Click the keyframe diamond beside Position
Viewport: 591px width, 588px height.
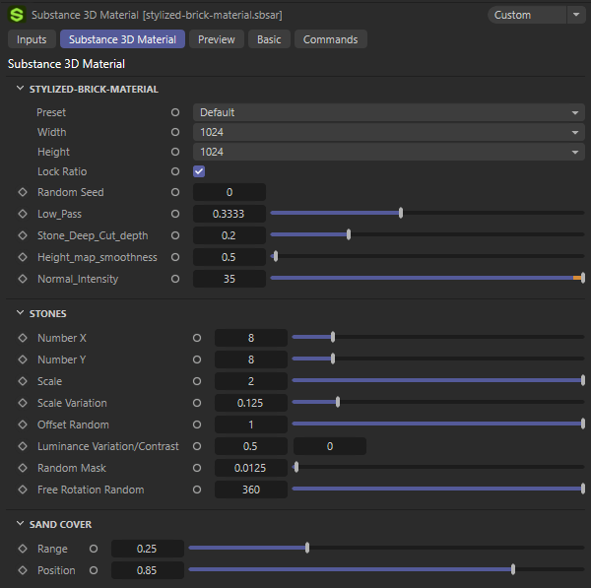tap(23, 570)
